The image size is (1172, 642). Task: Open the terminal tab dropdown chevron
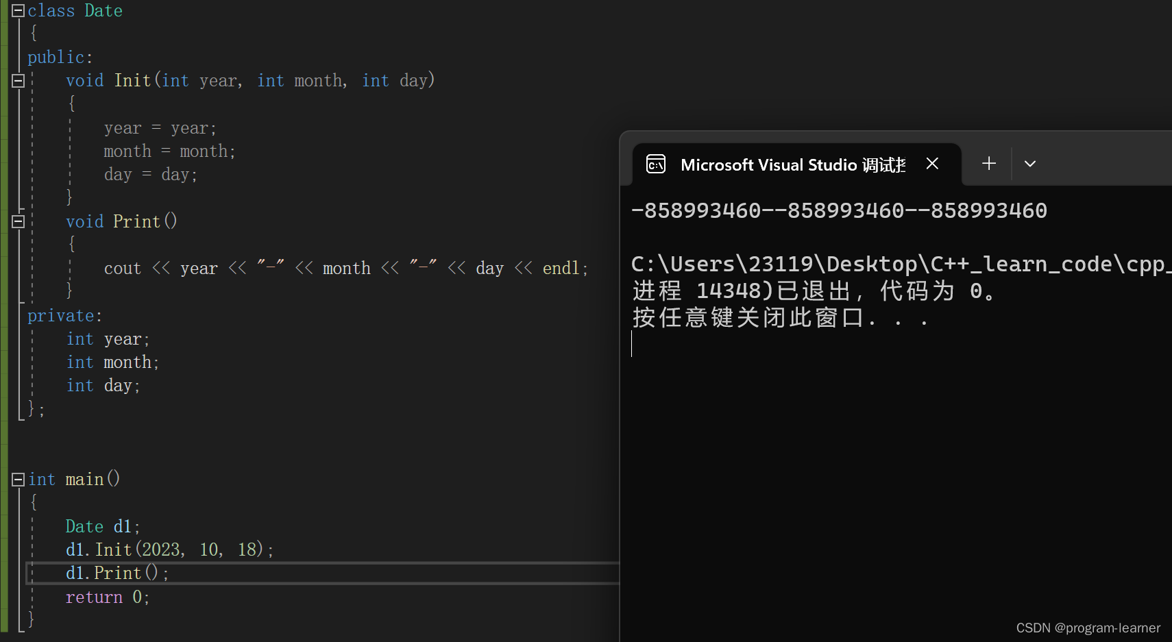(1029, 164)
